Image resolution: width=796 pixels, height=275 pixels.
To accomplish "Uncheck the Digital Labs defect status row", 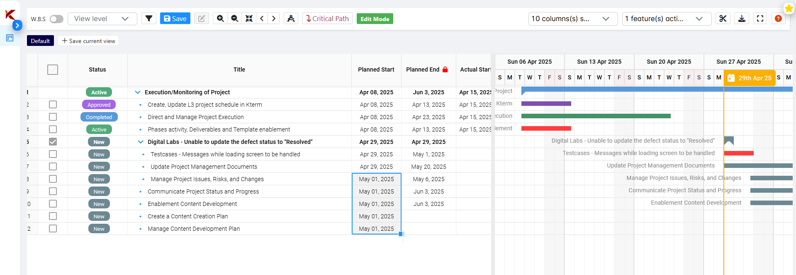I will (53, 142).
